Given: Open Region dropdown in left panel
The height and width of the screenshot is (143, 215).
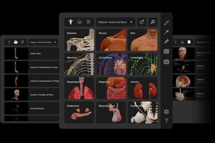Looking at the screenshot, I should click(43, 42).
